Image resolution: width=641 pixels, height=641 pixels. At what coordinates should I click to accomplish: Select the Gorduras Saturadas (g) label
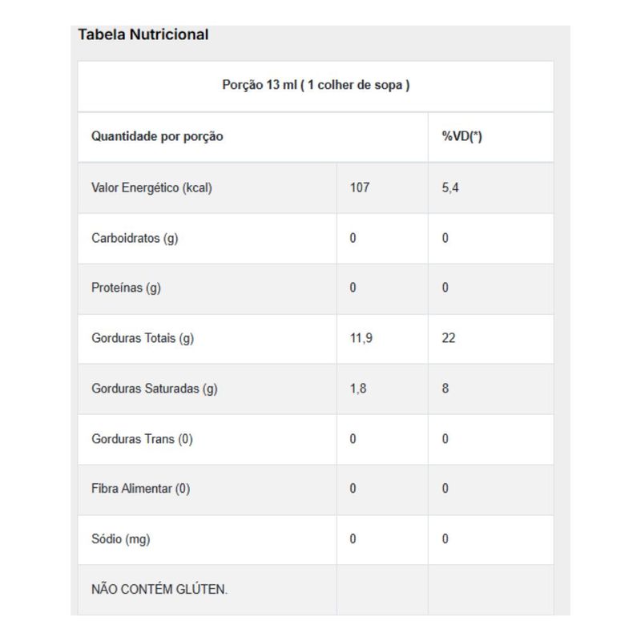click(x=154, y=389)
